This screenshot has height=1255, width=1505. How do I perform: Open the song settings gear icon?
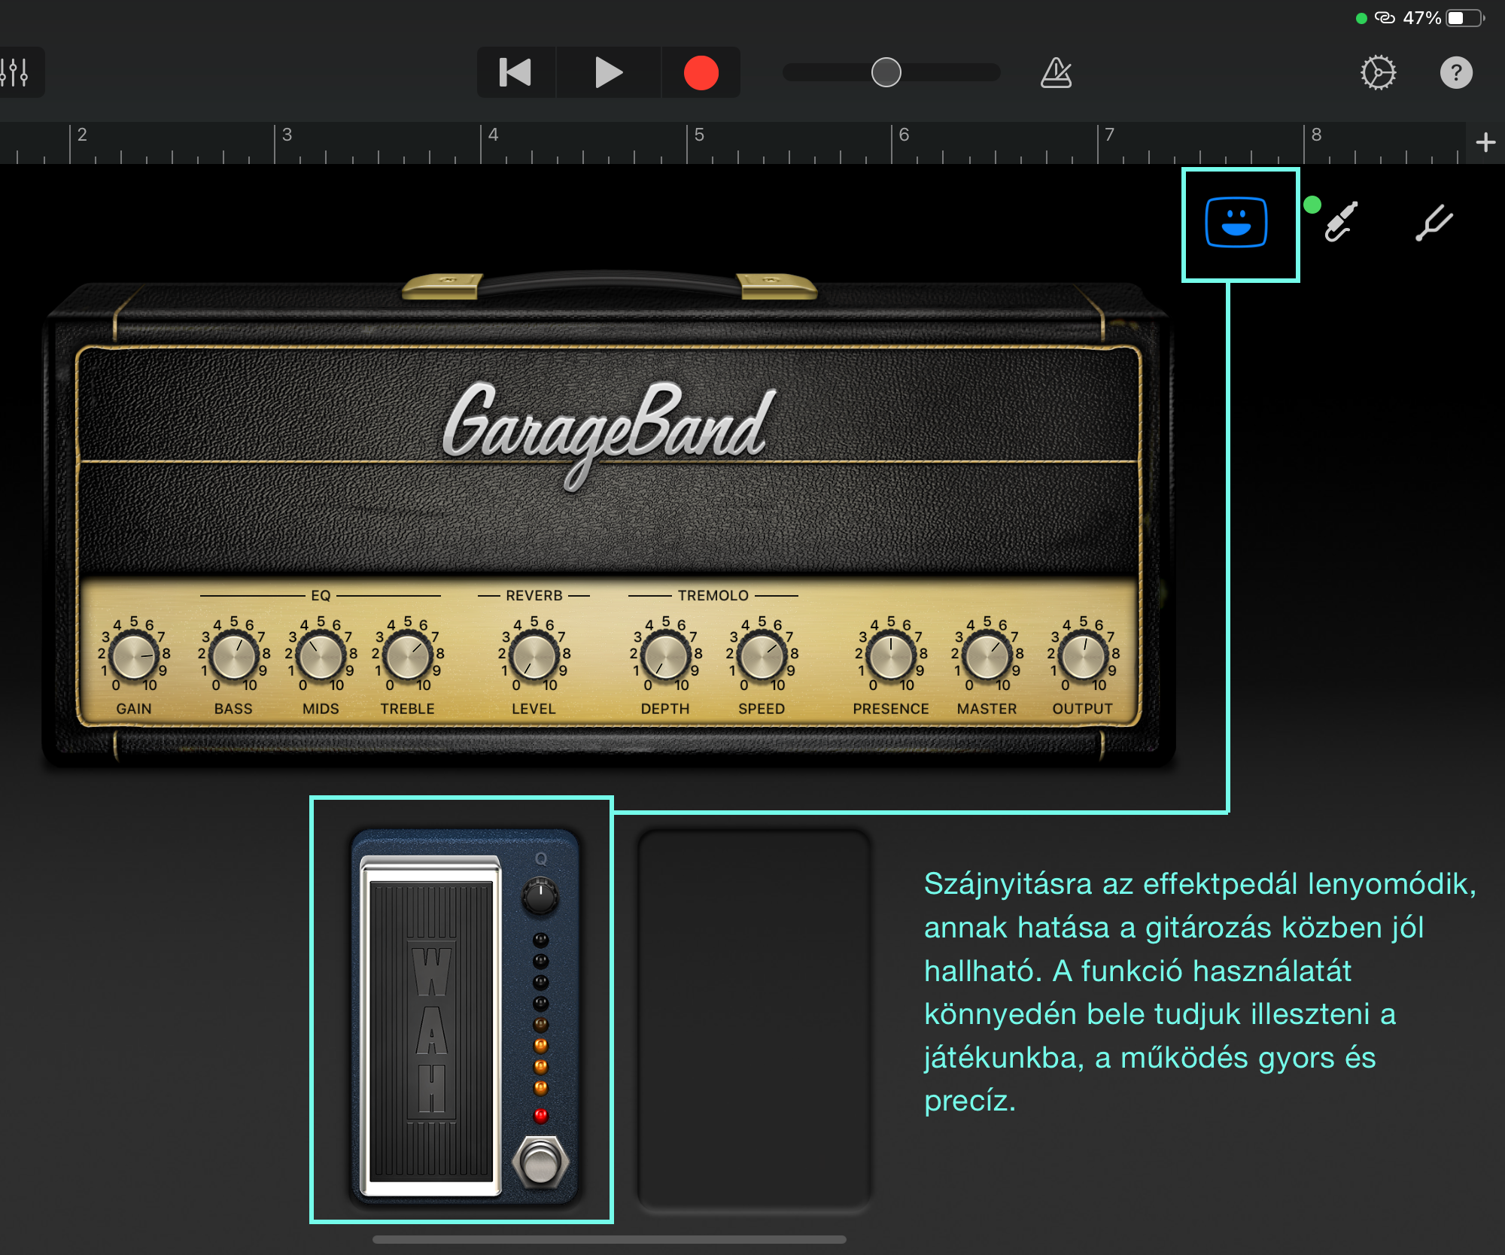point(1378,73)
